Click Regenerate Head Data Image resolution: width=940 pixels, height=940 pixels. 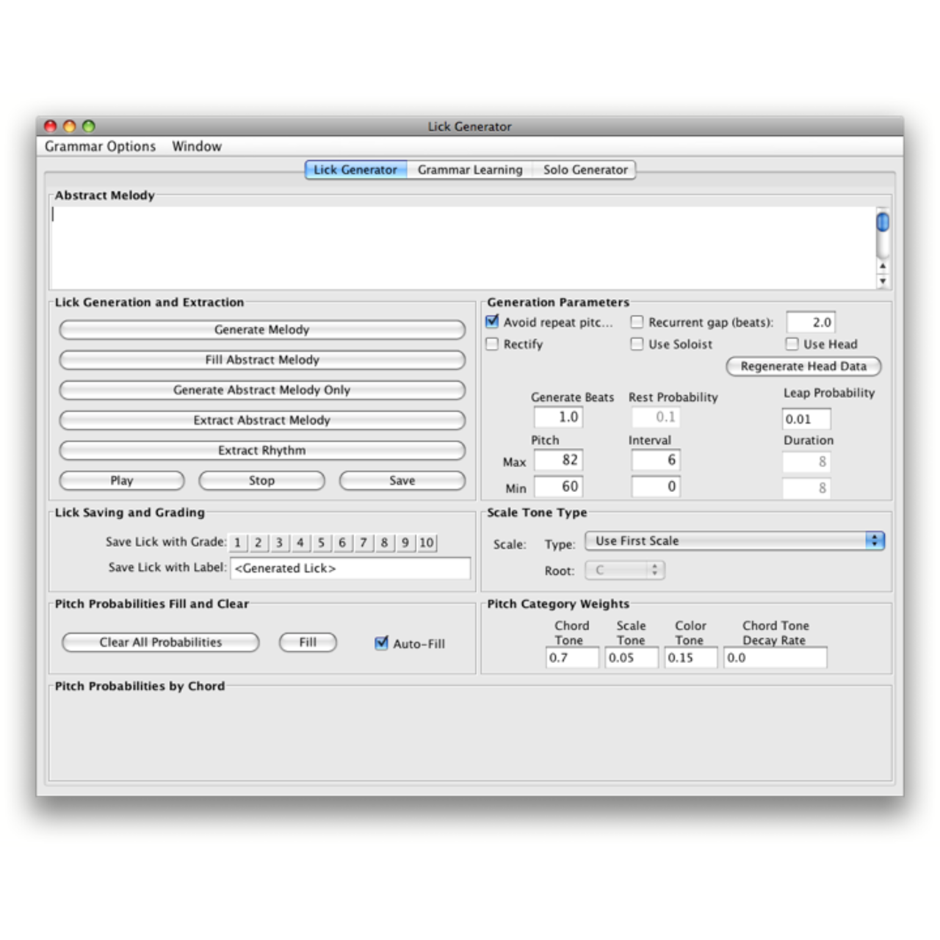tap(803, 366)
